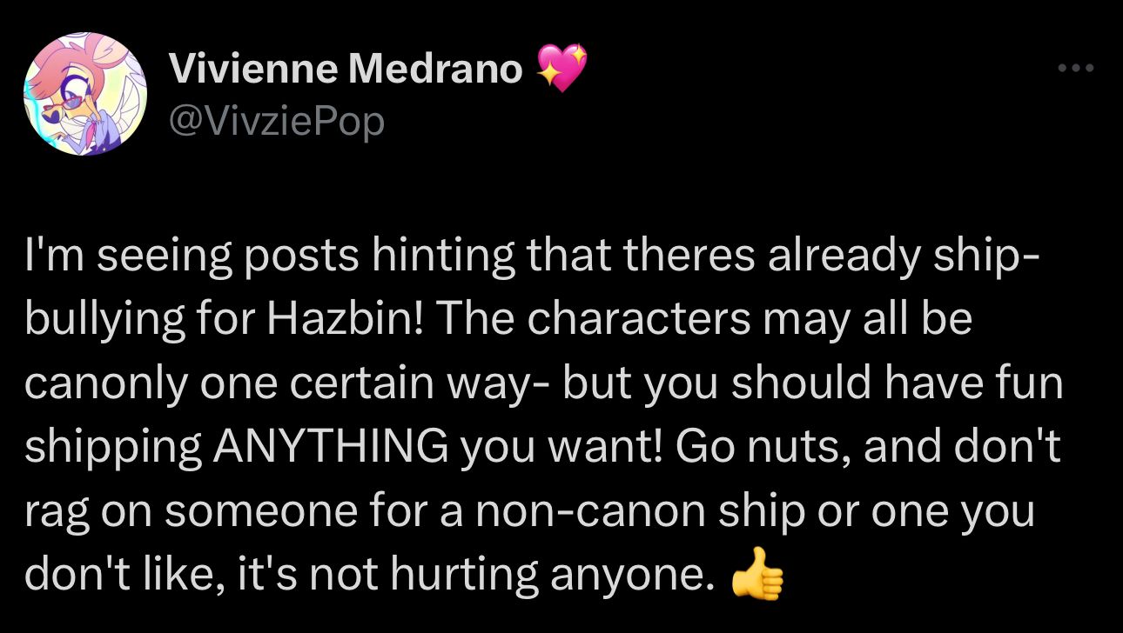Viewport: 1123px width, 633px height.
Task: Click the word "hinting" in the tweet
Action: click(412, 257)
